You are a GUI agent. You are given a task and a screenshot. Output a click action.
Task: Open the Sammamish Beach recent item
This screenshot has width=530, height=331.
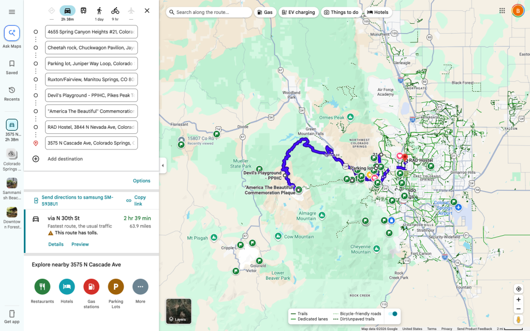pos(12,189)
